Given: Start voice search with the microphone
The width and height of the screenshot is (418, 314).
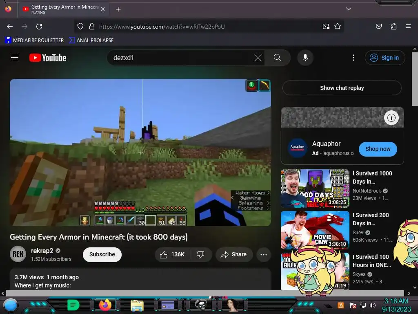Looking at the screenshot, I should (x=305, y=58).
